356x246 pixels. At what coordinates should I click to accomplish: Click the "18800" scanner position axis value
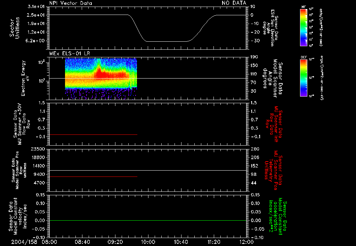(x=38, y=157)
